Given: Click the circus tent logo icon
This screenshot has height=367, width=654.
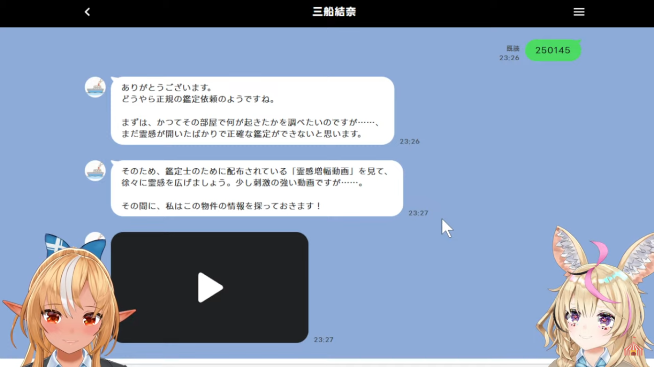Looking at the screenshot, I should (633, 347).
